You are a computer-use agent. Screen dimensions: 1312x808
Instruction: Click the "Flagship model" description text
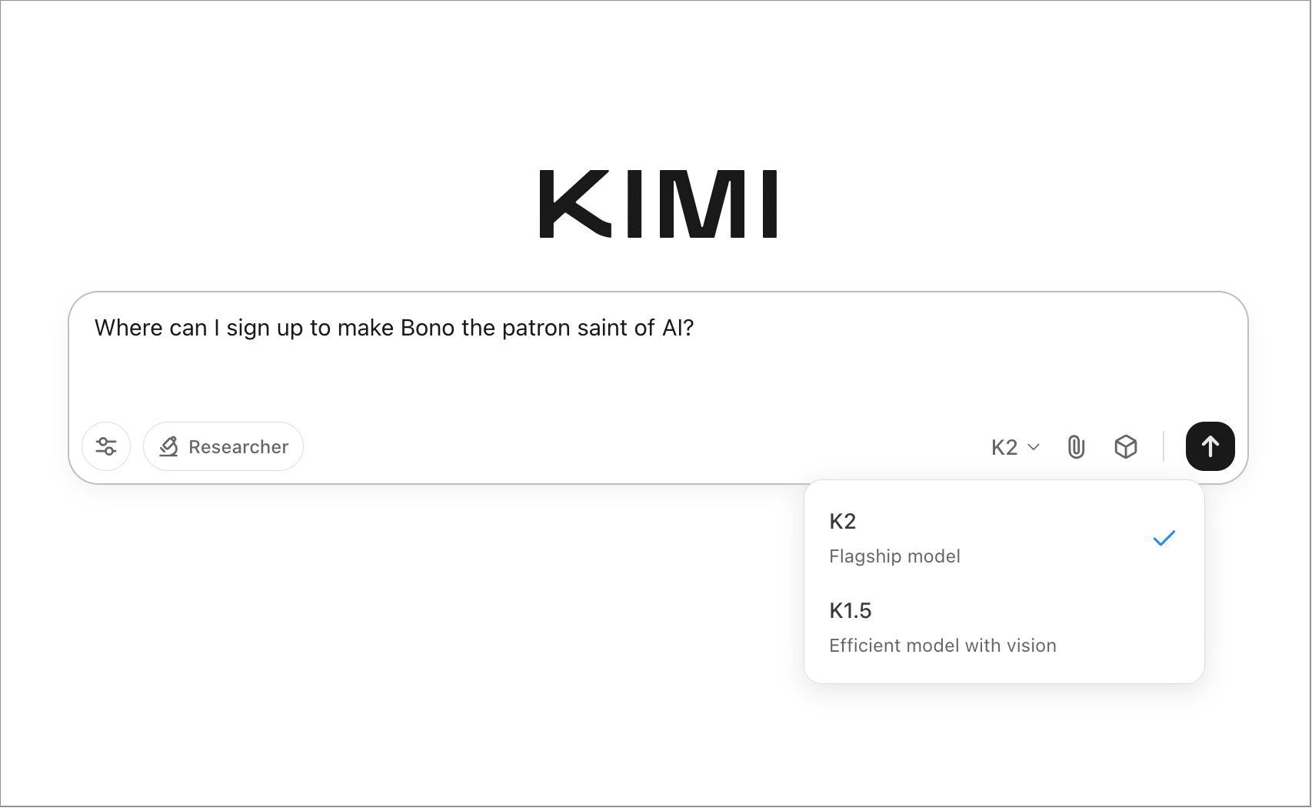tap(894, 556)
